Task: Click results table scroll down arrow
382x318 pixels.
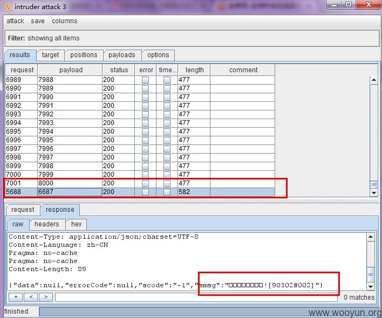Action: 374,193
